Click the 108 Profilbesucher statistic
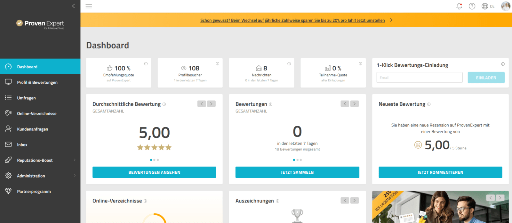This screenshot has width=512, height=223. click(x=190, y=68)
